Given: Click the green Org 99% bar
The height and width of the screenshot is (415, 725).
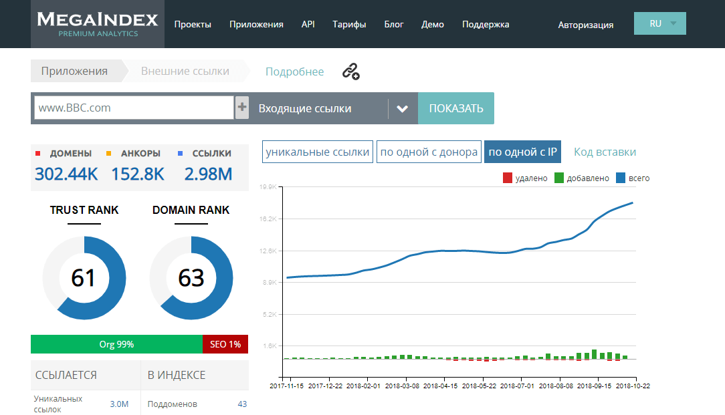Looking at the screenshot, I should click(x=116, y=344).
